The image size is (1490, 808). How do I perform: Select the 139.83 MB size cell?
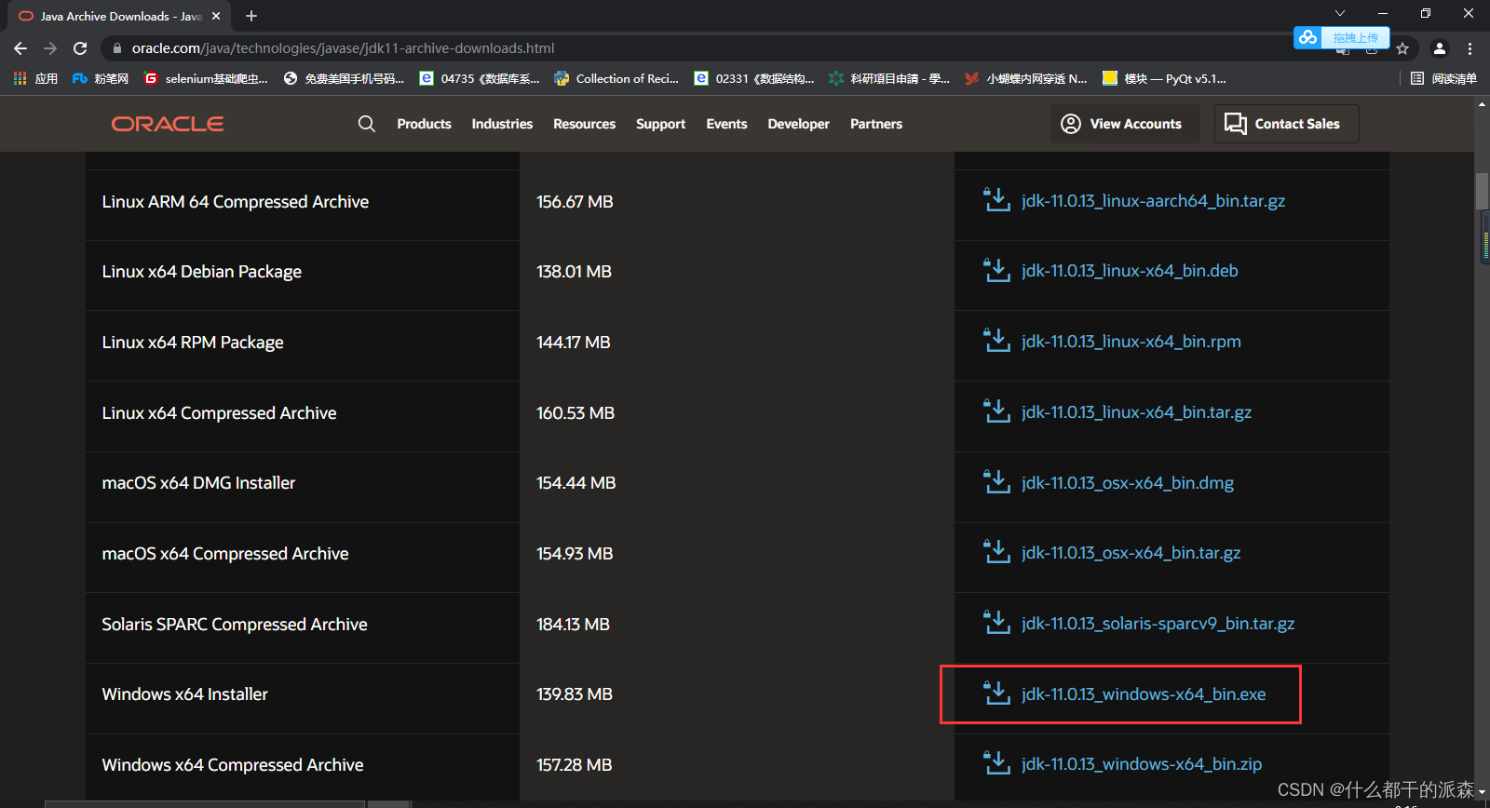tap(575, 694)
